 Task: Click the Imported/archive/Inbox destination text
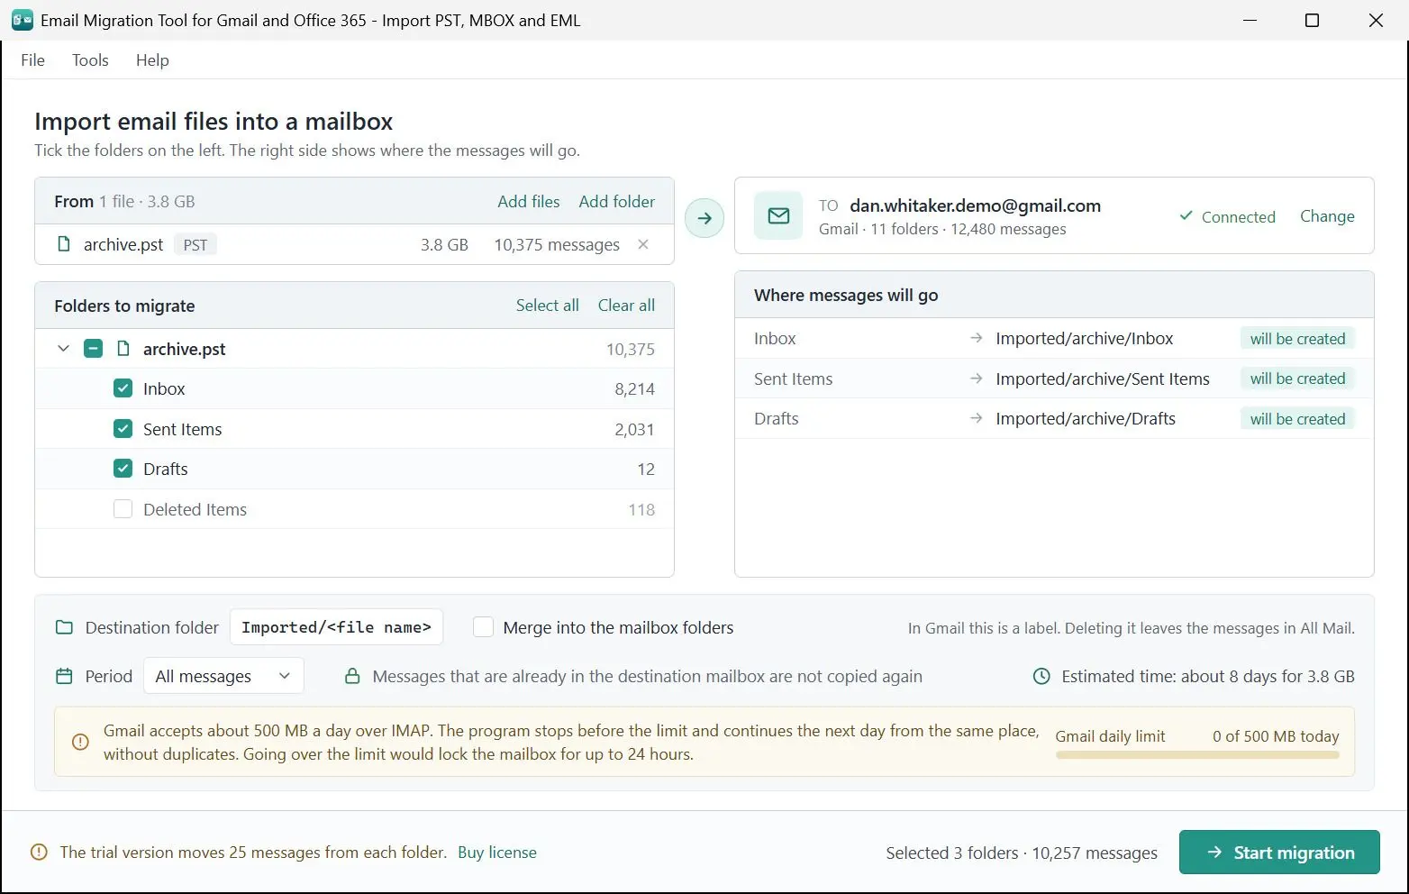point(1084,338)
